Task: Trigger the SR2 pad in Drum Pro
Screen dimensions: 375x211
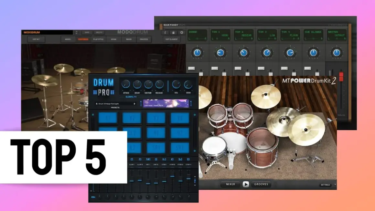Action: tap(180, 148)
